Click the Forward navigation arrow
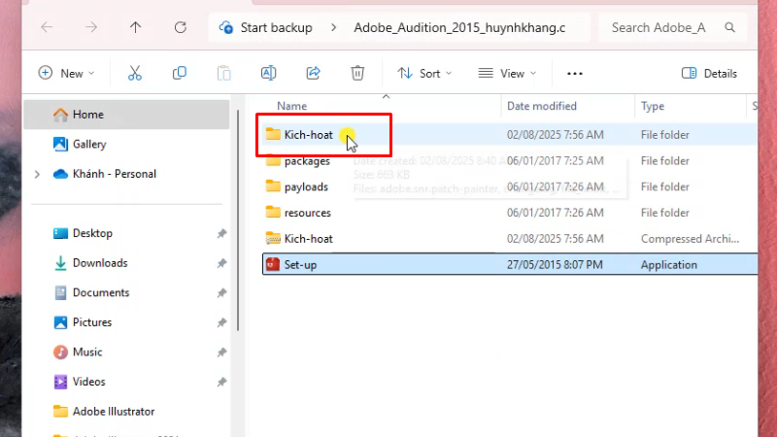 91,27
